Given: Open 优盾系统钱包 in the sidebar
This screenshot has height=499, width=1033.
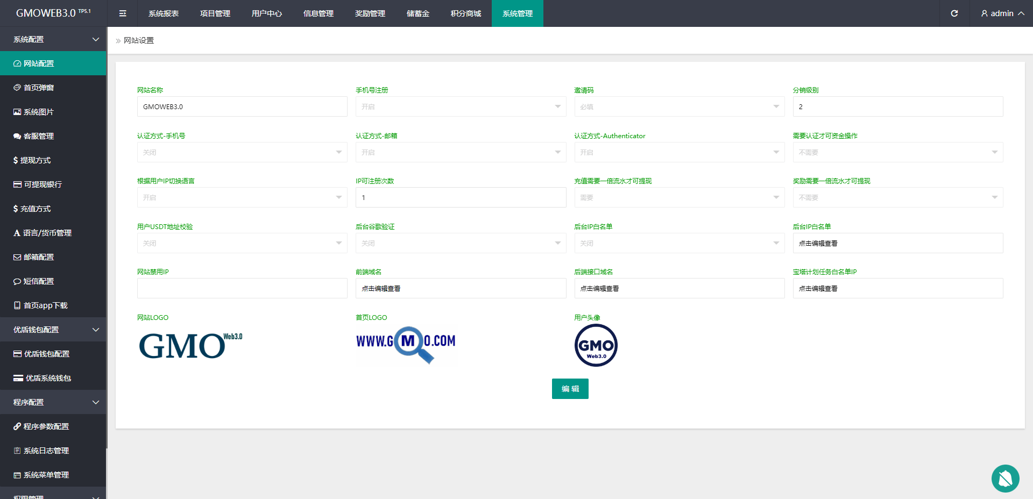Looking at the screenshot, I should click(x=48, y=378).
